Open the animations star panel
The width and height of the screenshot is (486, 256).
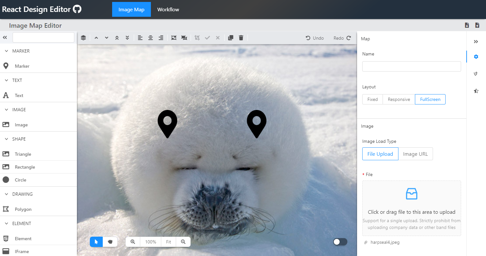476,91
